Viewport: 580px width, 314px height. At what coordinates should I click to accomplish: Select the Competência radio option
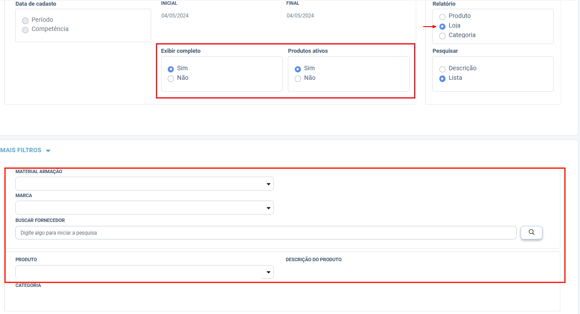tap(25, 30)
